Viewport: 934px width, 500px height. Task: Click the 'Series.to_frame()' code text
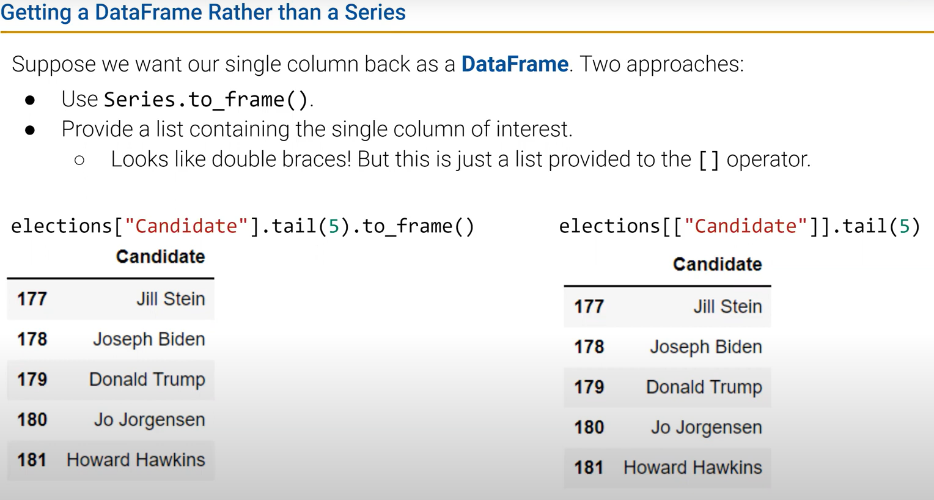tap(206, 99)
